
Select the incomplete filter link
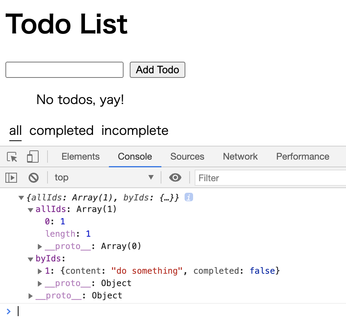coord(135,131)
